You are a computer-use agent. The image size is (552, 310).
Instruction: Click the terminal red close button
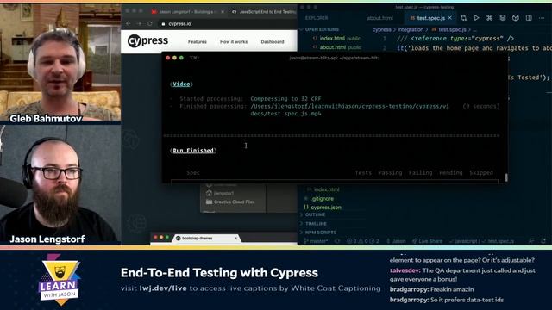coord(168,58)
